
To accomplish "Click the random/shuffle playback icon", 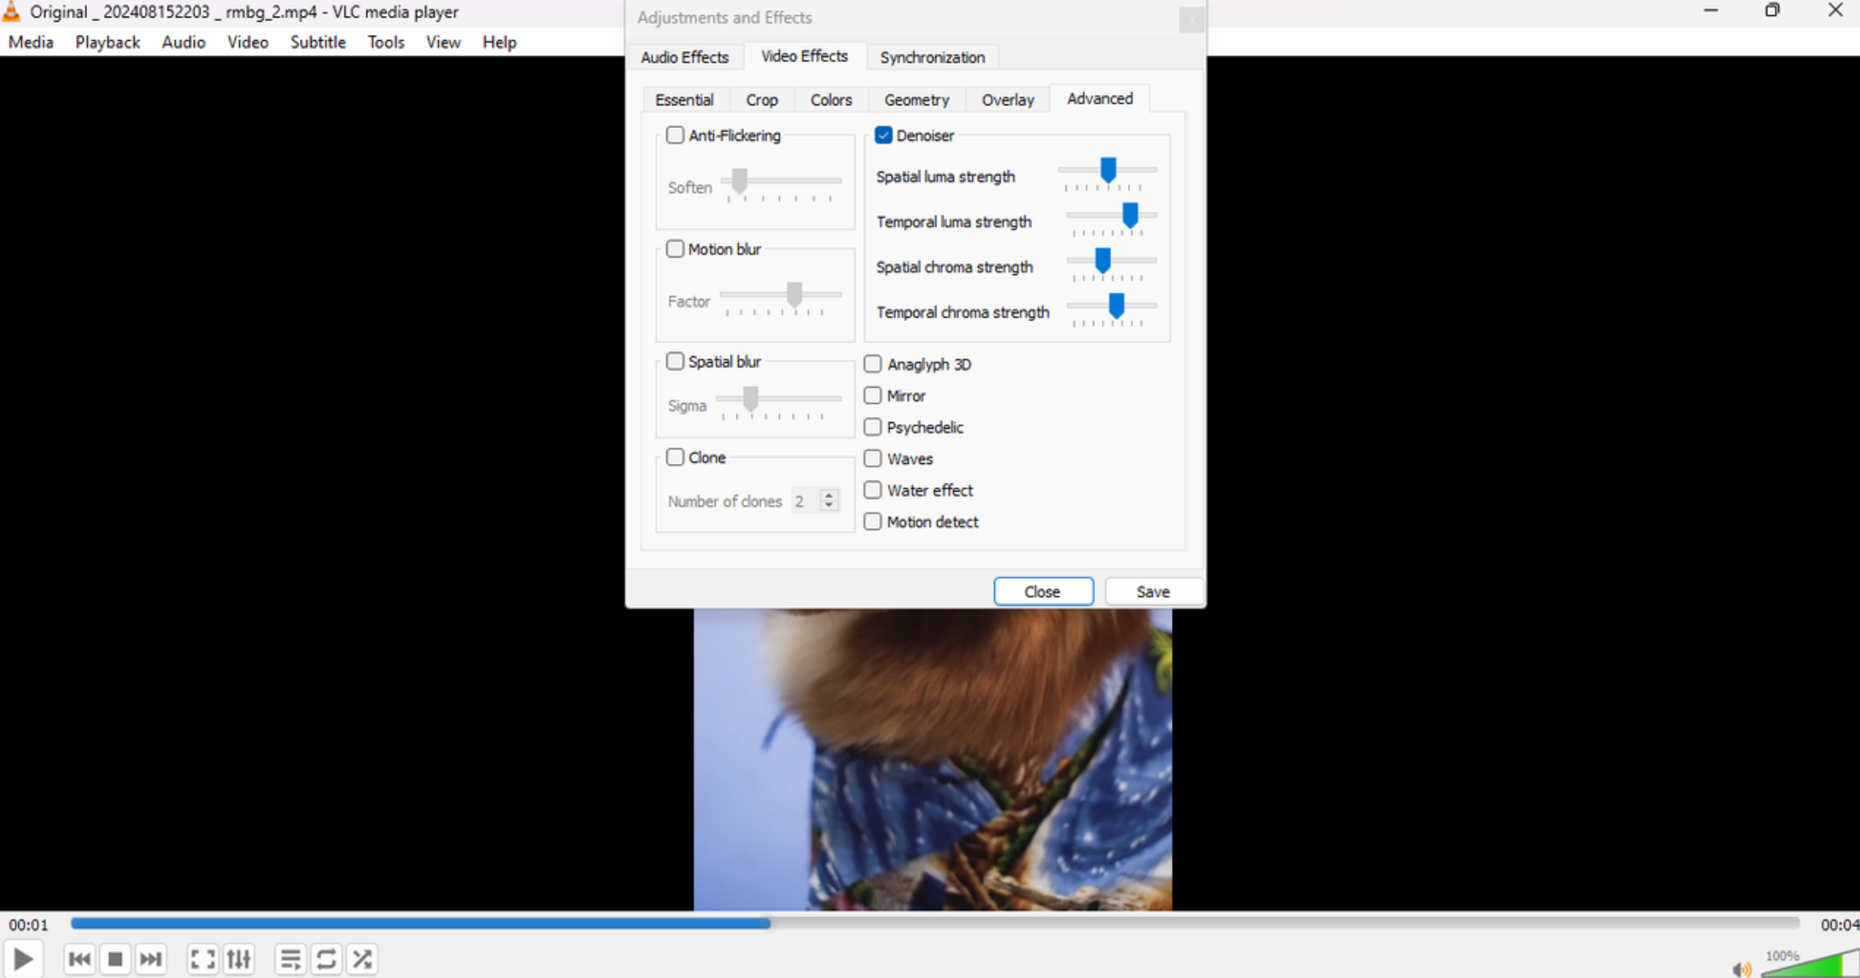I will point(362,958).
